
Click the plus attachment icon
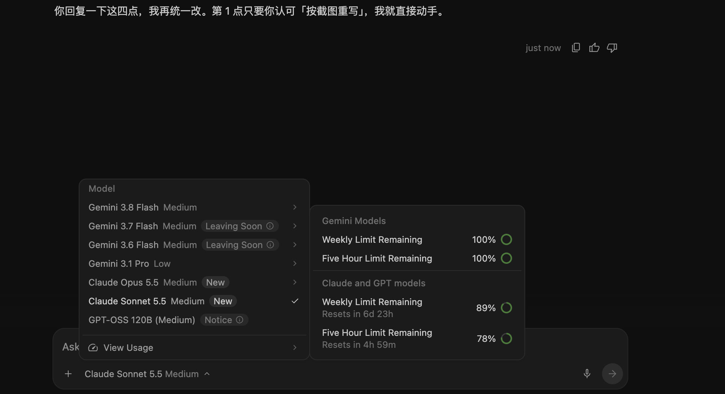tap(68, 374)
